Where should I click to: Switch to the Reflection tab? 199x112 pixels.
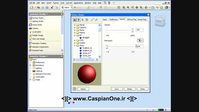pyautogui.click(x=113, y=20)
